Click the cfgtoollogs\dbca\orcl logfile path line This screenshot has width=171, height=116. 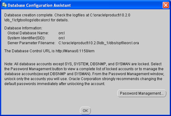coord(37,20)
